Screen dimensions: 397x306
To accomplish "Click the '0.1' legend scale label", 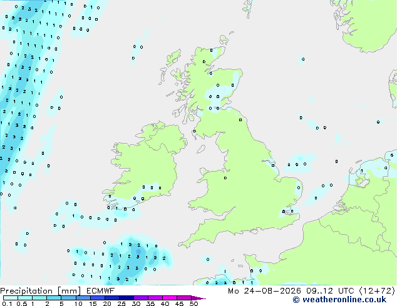I will (7, 304).
